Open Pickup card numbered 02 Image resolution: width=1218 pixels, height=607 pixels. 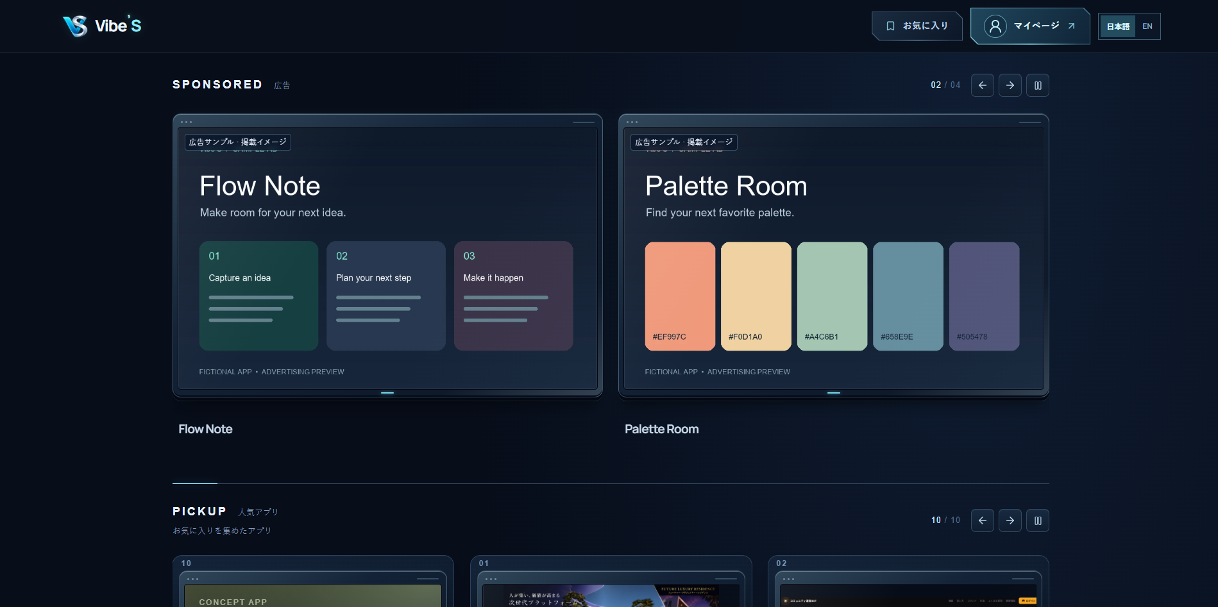coord(908,581)
